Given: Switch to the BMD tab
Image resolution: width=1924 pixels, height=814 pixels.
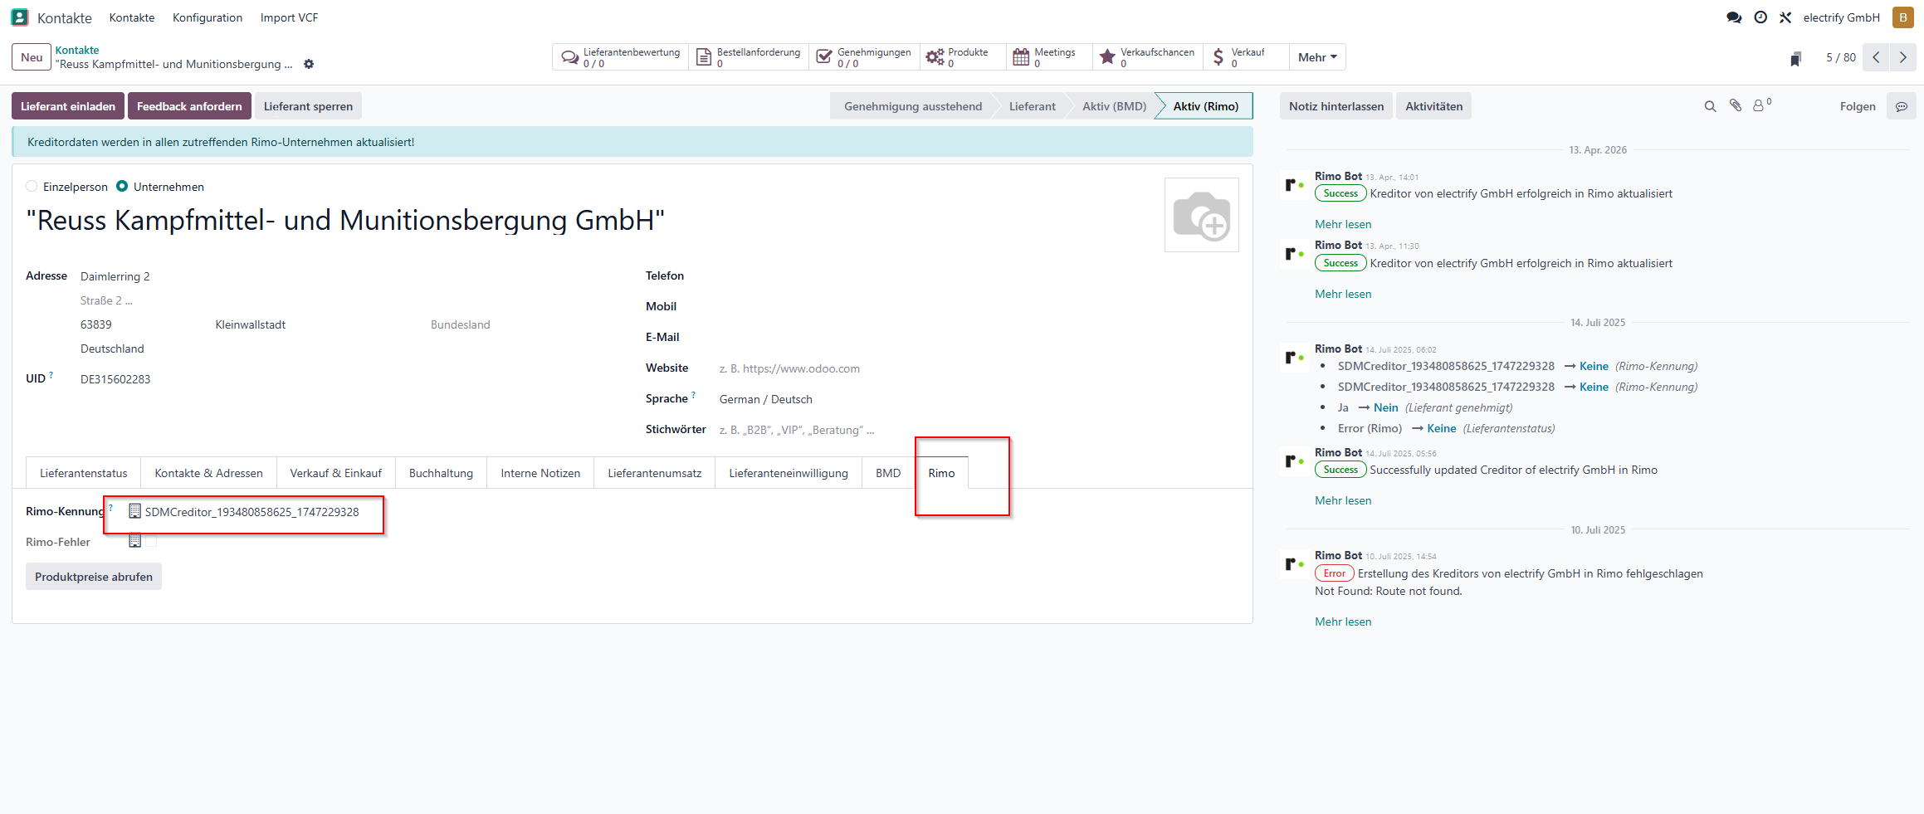Looking at the screenshot, I should click(x=888, y=473).
